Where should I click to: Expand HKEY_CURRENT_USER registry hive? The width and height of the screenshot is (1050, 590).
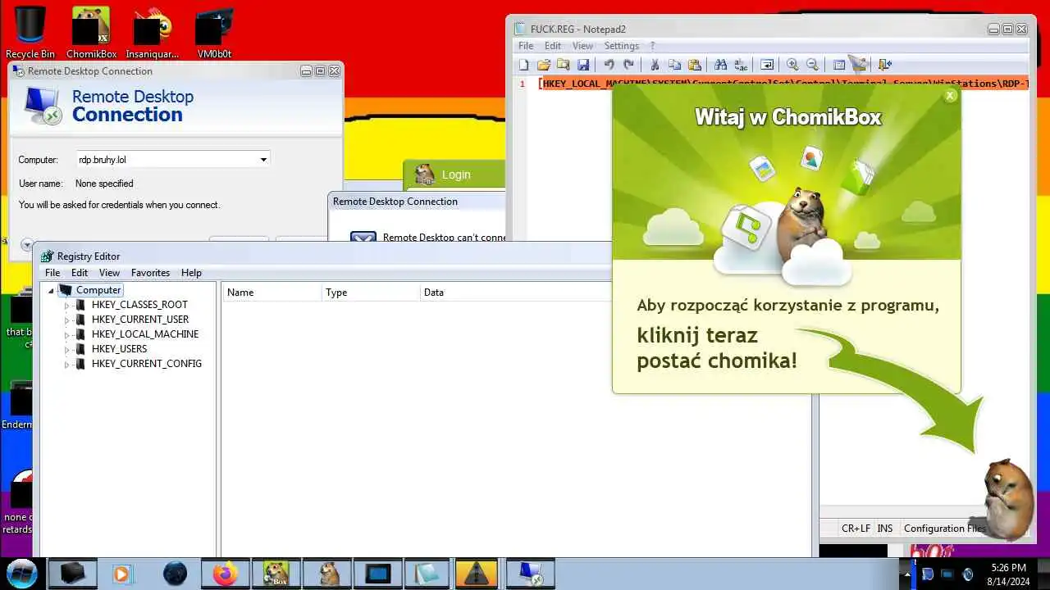coord(66,320)
